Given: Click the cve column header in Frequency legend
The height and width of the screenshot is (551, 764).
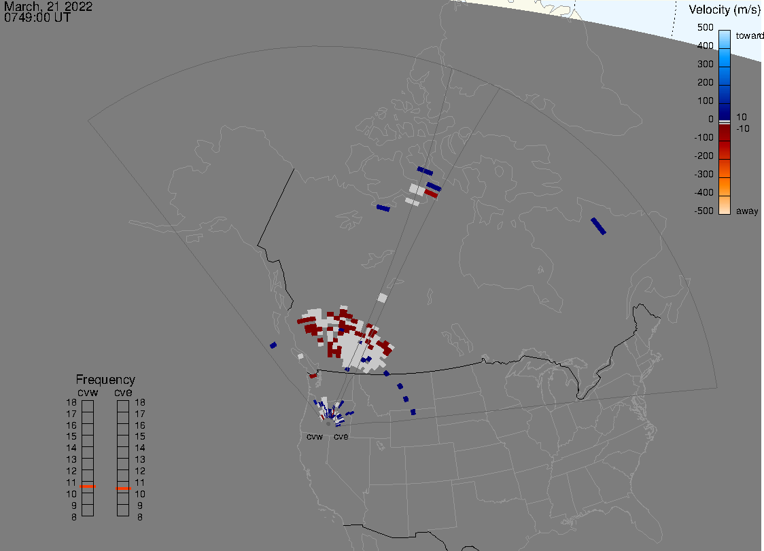Looking at the screenshot, I should (x=123, y=392).
